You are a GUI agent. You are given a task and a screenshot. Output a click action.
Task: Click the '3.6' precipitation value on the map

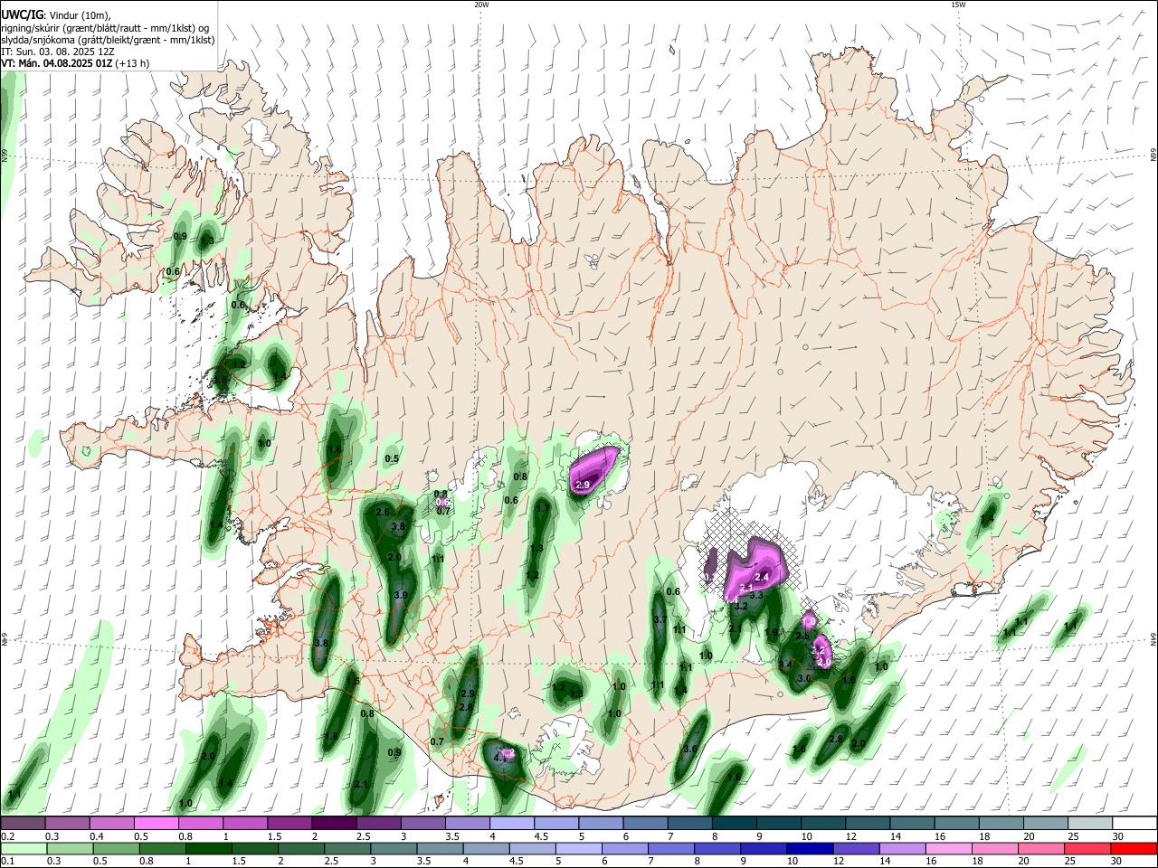(690, 749)
